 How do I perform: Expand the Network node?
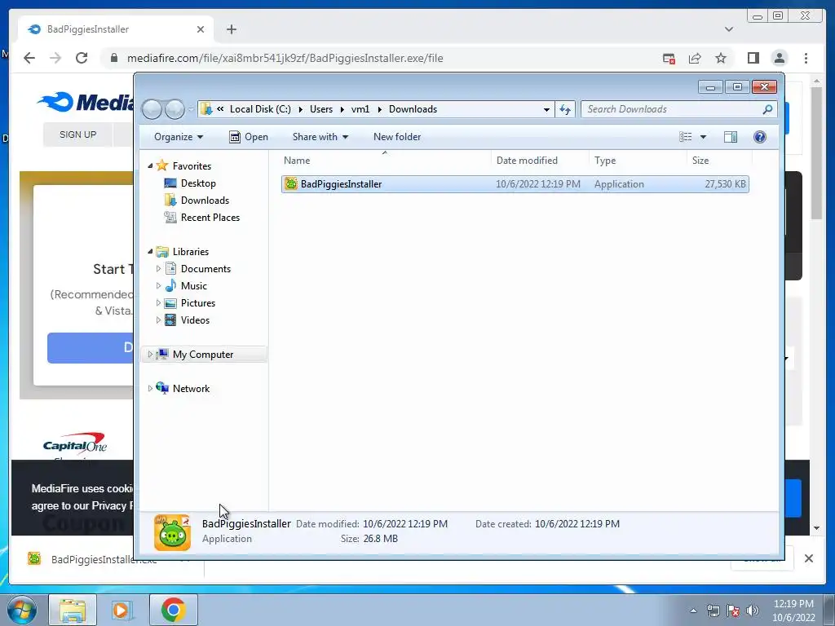coord(150,389)
